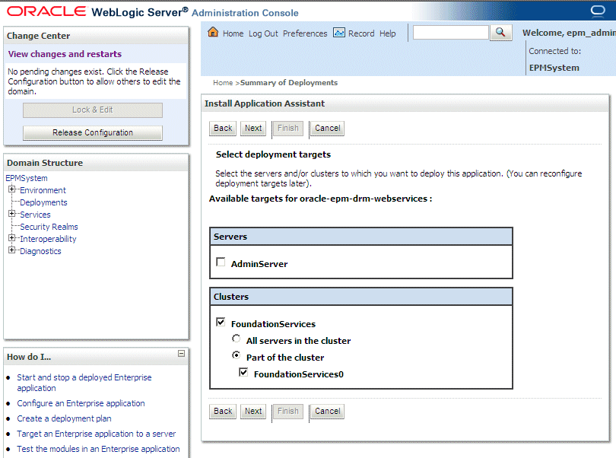Open Diagnostics in Domain Structure

[40, 251]
